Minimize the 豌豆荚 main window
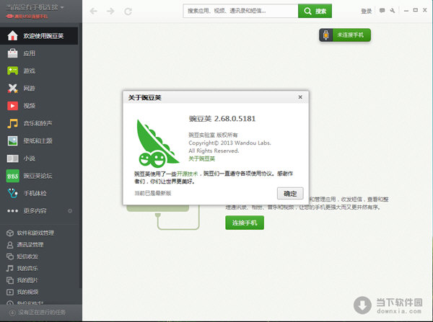Screen dimensions: 433x322 [406, 11]
